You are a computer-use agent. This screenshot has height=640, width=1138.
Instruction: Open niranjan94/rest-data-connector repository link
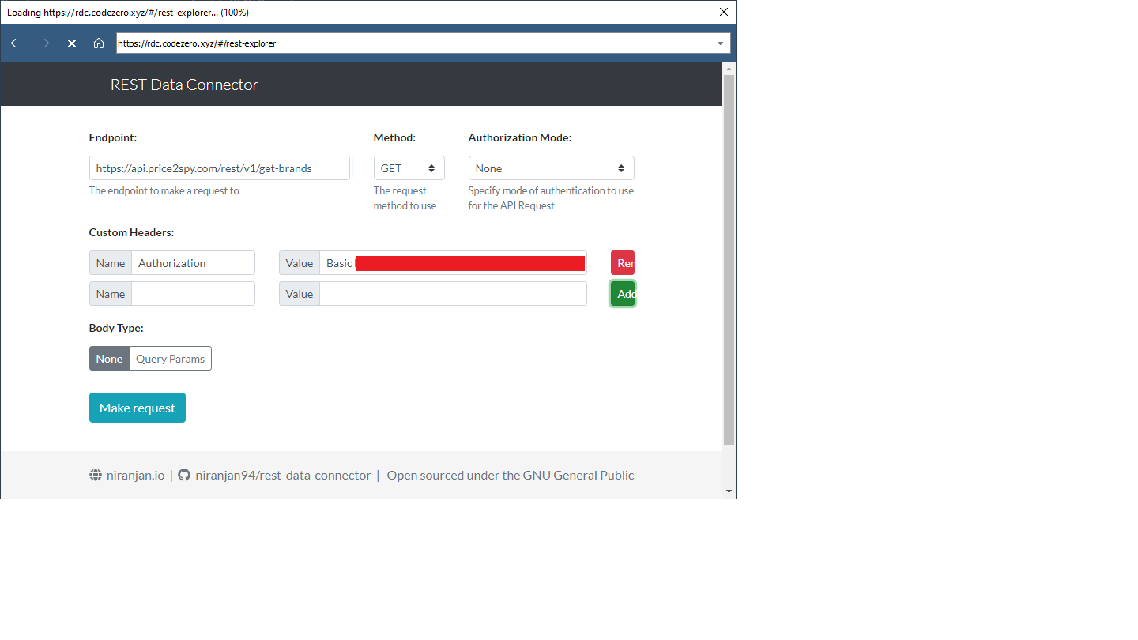coord(283,475)
